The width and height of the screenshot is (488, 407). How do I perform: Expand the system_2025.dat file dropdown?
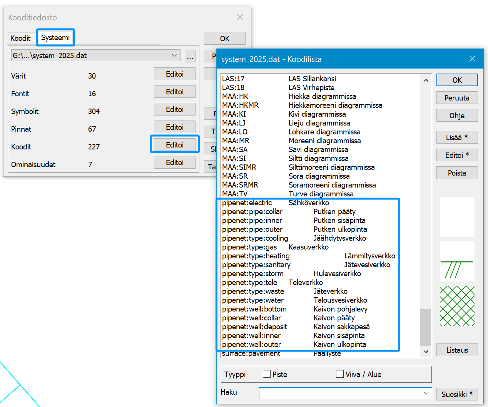[x=174, y=55]
